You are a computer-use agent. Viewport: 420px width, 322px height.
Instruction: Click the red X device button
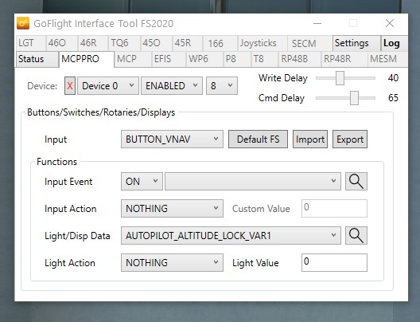tap(70, 86)
